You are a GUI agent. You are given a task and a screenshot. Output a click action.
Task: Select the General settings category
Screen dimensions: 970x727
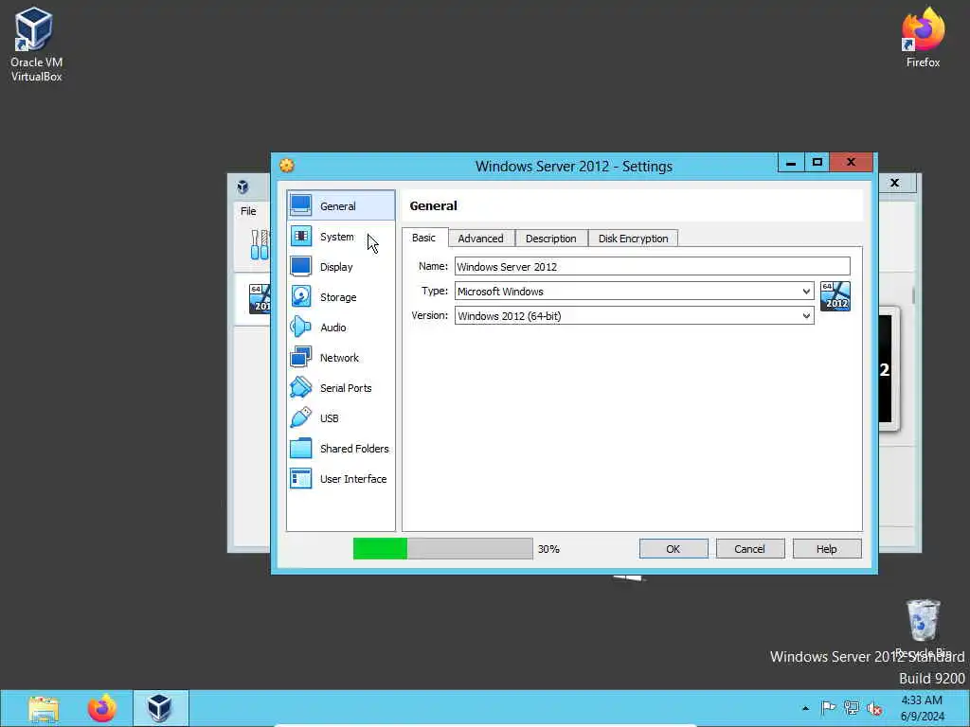pyautogui.click(x=340, y=205)
